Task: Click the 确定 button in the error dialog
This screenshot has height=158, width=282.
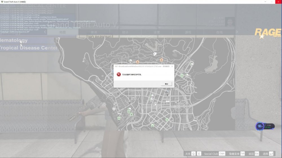Action: pos(166,84)
